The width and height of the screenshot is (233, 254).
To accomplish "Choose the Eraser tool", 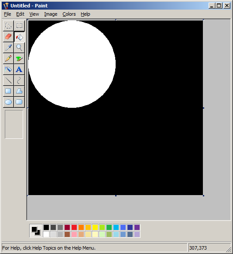I will coord(8,37).
